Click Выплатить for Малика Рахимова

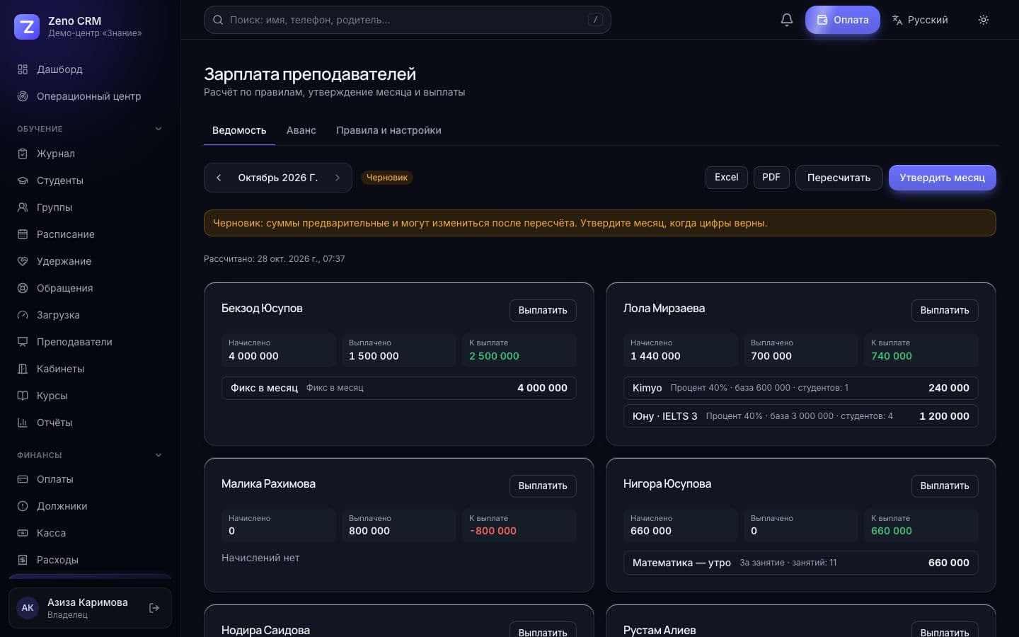[543, 486]
